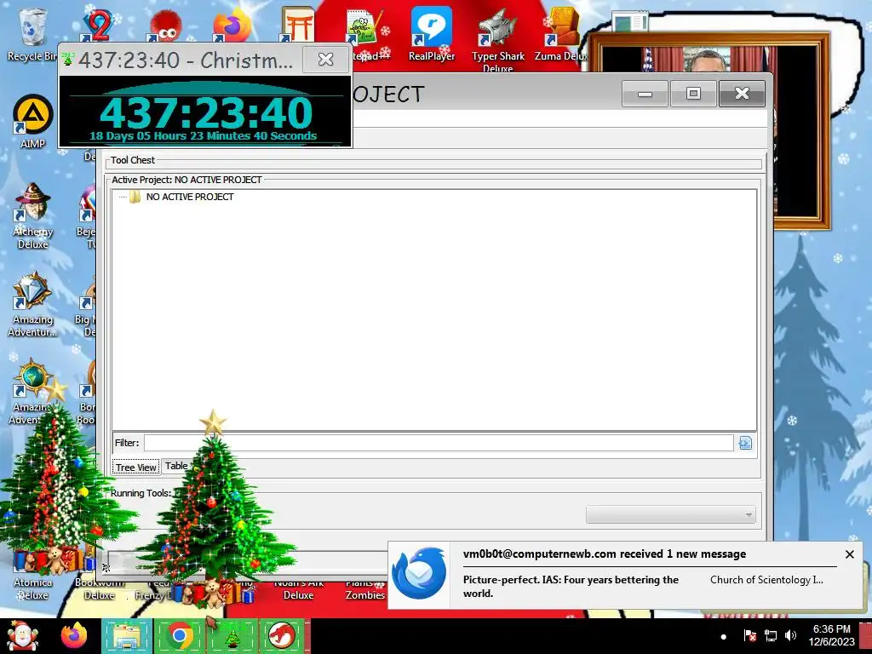The image size is (872, 654).
Task: Open the Plants vs Zombies shortcut
Action: (364, 588)
